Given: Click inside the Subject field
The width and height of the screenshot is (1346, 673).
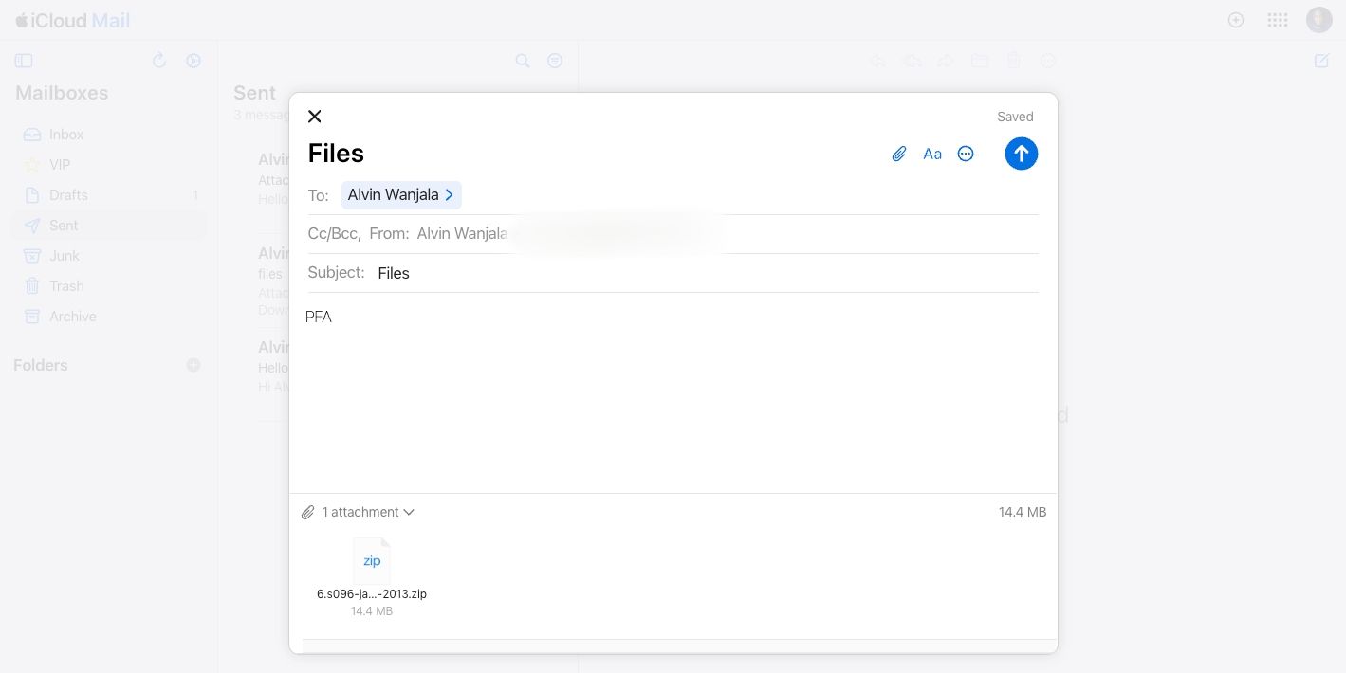Looking at the screenshot, I should [x=474, y=273].
